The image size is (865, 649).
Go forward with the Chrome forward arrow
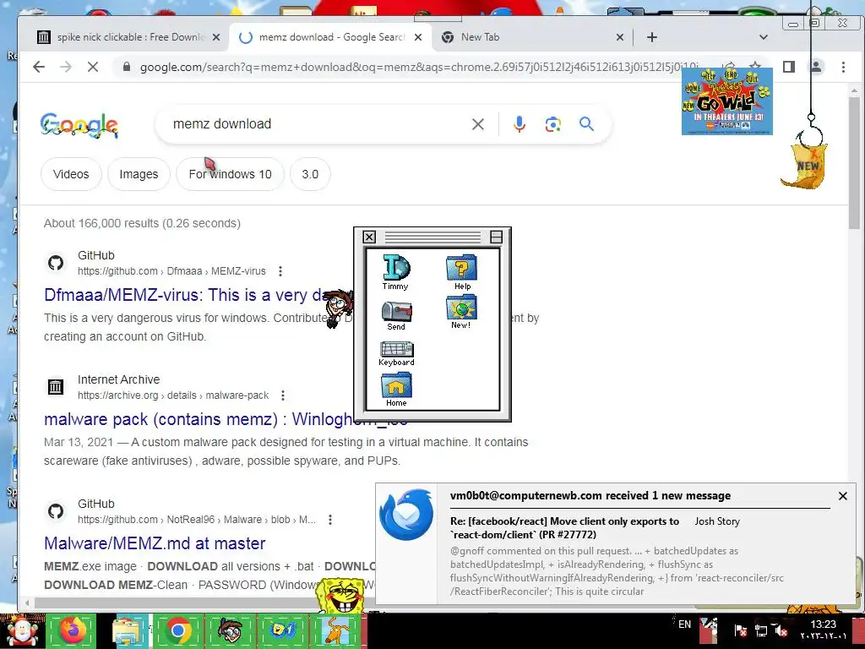coord(66,67)
